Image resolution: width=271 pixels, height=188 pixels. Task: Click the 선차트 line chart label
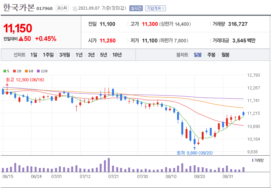click(20, 55)
